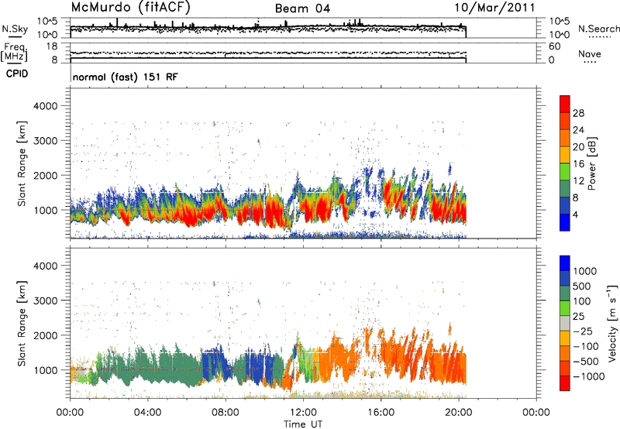Viewport: 620px width, 429px height.
Task: Click the blue bottom of the power colorbar
Action: click(565, 222)
